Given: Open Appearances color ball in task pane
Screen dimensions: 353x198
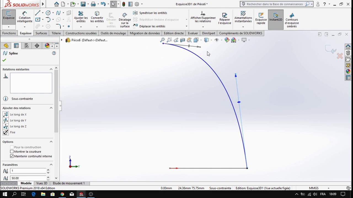Looking at the screenshot, I should tap(348, 71).
